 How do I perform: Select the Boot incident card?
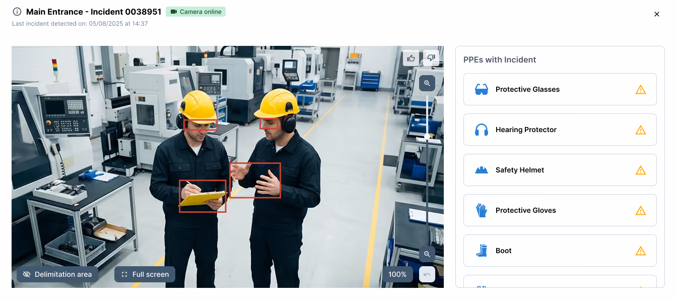[x=560, y=251]
